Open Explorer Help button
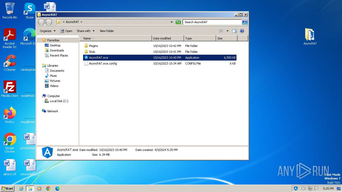This screenshot has width=342, height=192. [242, 31]
